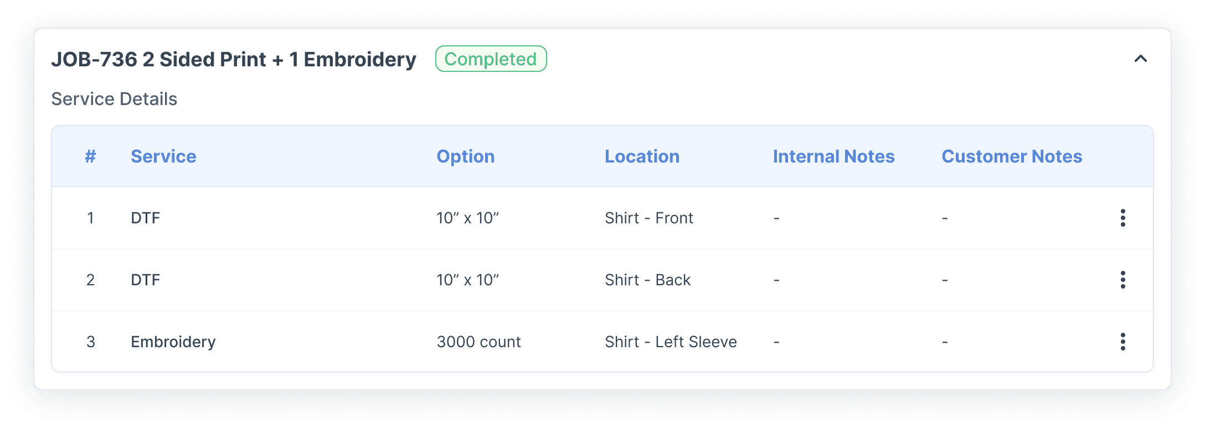1205x429 pixels.
Task: Open the kebab menu for Shirt - Front row
Action: tap(1122, 218)
